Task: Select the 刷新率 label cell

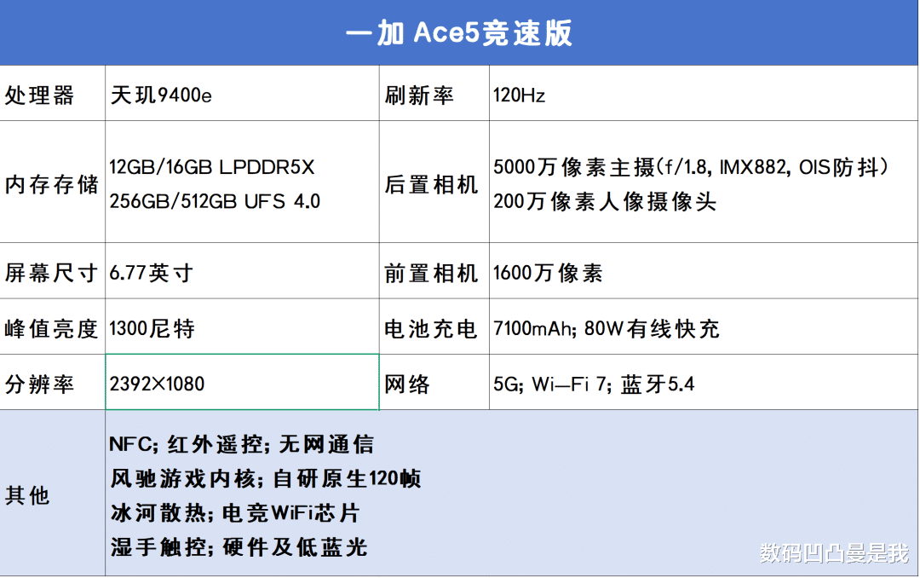Action: coord(434,94)
